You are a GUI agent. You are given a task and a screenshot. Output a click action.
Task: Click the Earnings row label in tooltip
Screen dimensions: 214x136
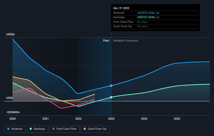point(119,17)
